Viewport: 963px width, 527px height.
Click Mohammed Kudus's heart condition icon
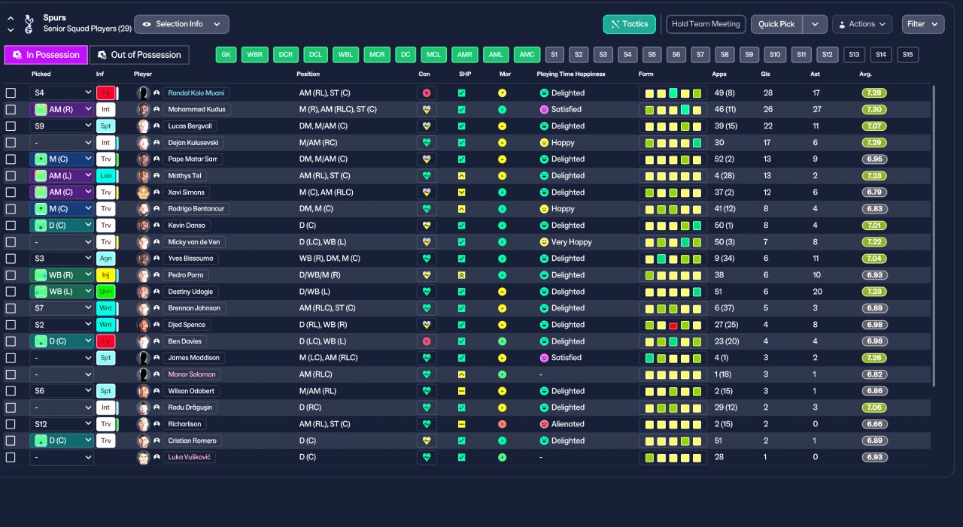(x=427, y=110)
